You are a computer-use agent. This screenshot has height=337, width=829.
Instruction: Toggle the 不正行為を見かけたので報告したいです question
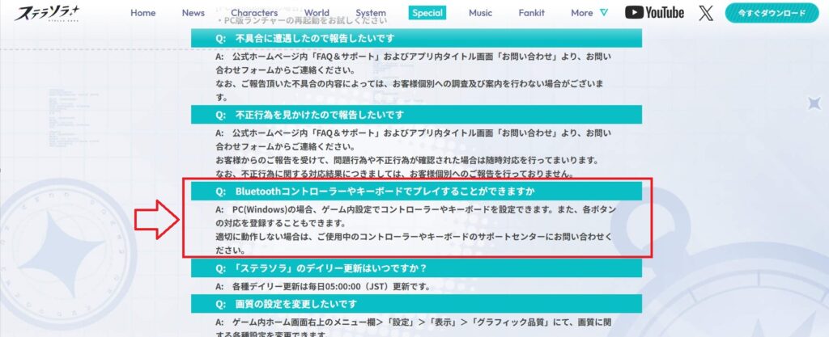[x=416, y=115]
